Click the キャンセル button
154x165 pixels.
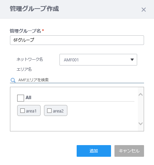[x=129, y=151]
